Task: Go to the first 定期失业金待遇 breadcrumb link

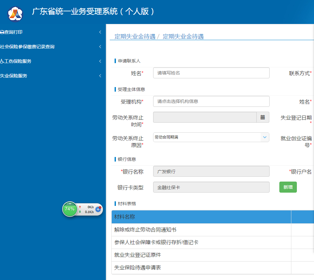Action: 135,37
